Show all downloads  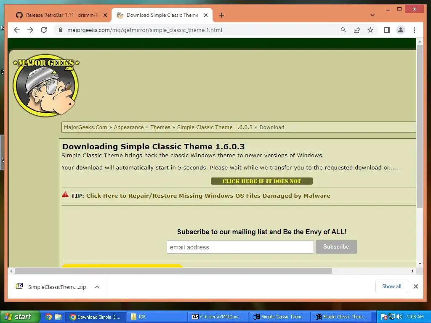(392, 286)
